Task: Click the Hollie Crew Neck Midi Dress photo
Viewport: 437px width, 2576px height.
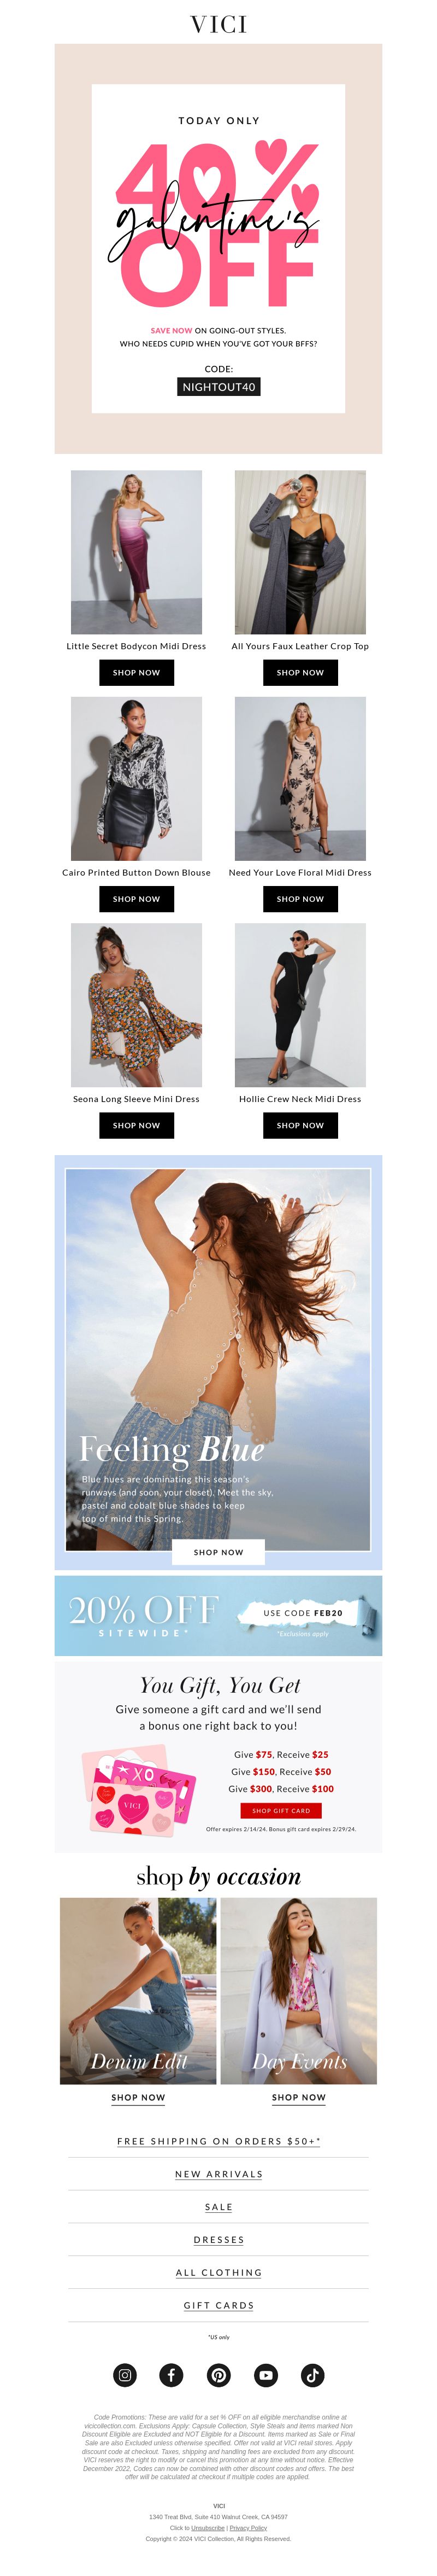Action: 300,1005
